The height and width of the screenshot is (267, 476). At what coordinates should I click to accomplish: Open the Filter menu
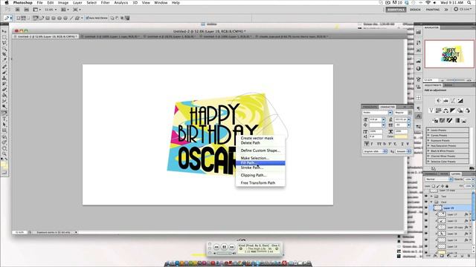[x=105, y=3]
